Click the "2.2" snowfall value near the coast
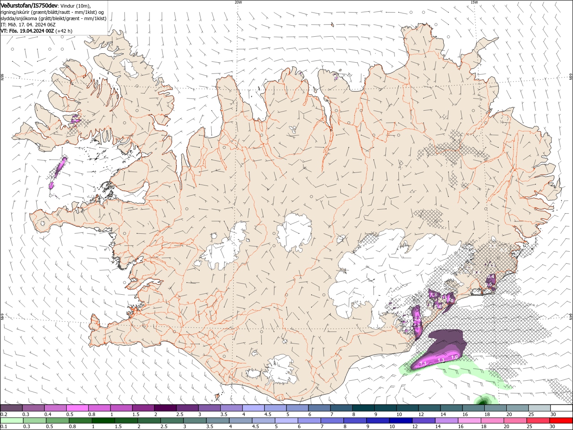 [418, 319]
